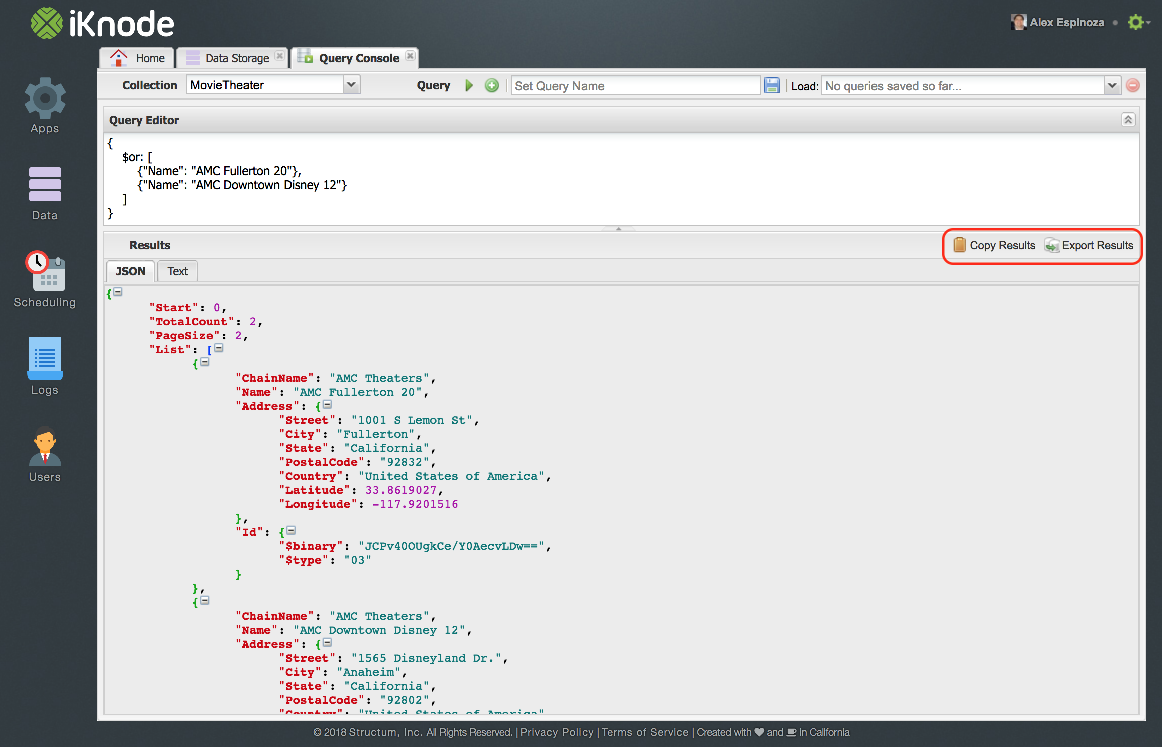The image size is (1162, 747).
Task: Open the Privacy Policy link
Action: click(x=557, y=732)
